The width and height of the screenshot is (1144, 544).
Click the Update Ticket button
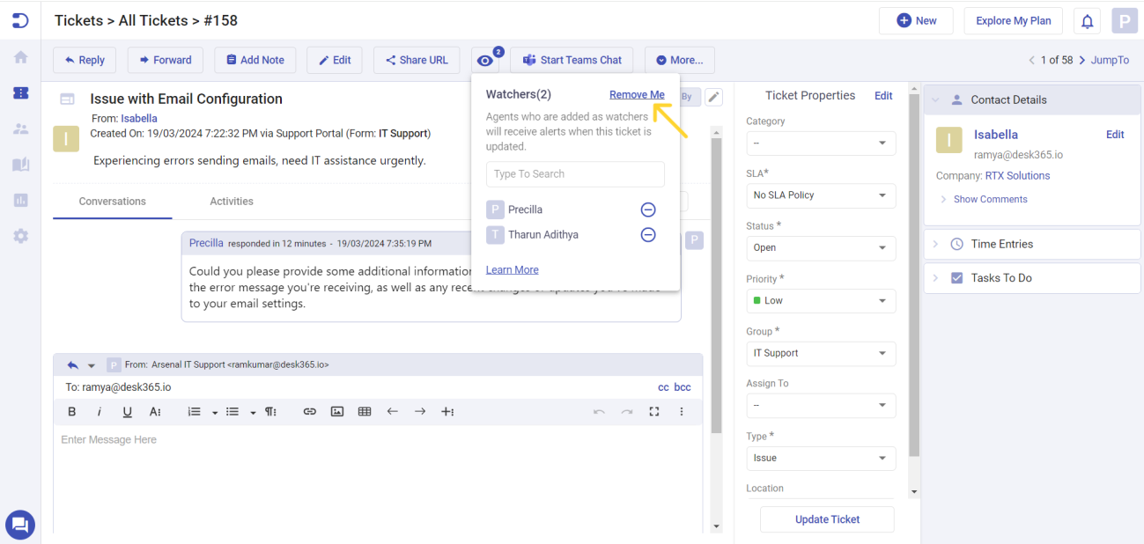pyautogui.click(x=826, y=519)
